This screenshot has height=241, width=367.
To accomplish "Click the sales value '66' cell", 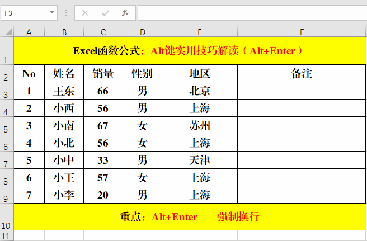I will pos(103,91).
